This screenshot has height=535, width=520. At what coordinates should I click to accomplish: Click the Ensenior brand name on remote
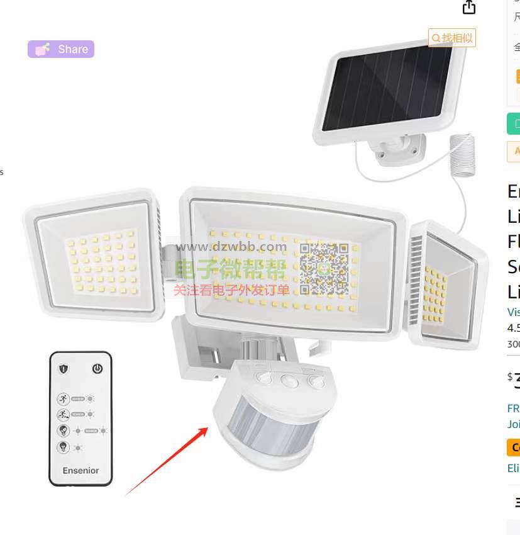click(x=80, y=471)
